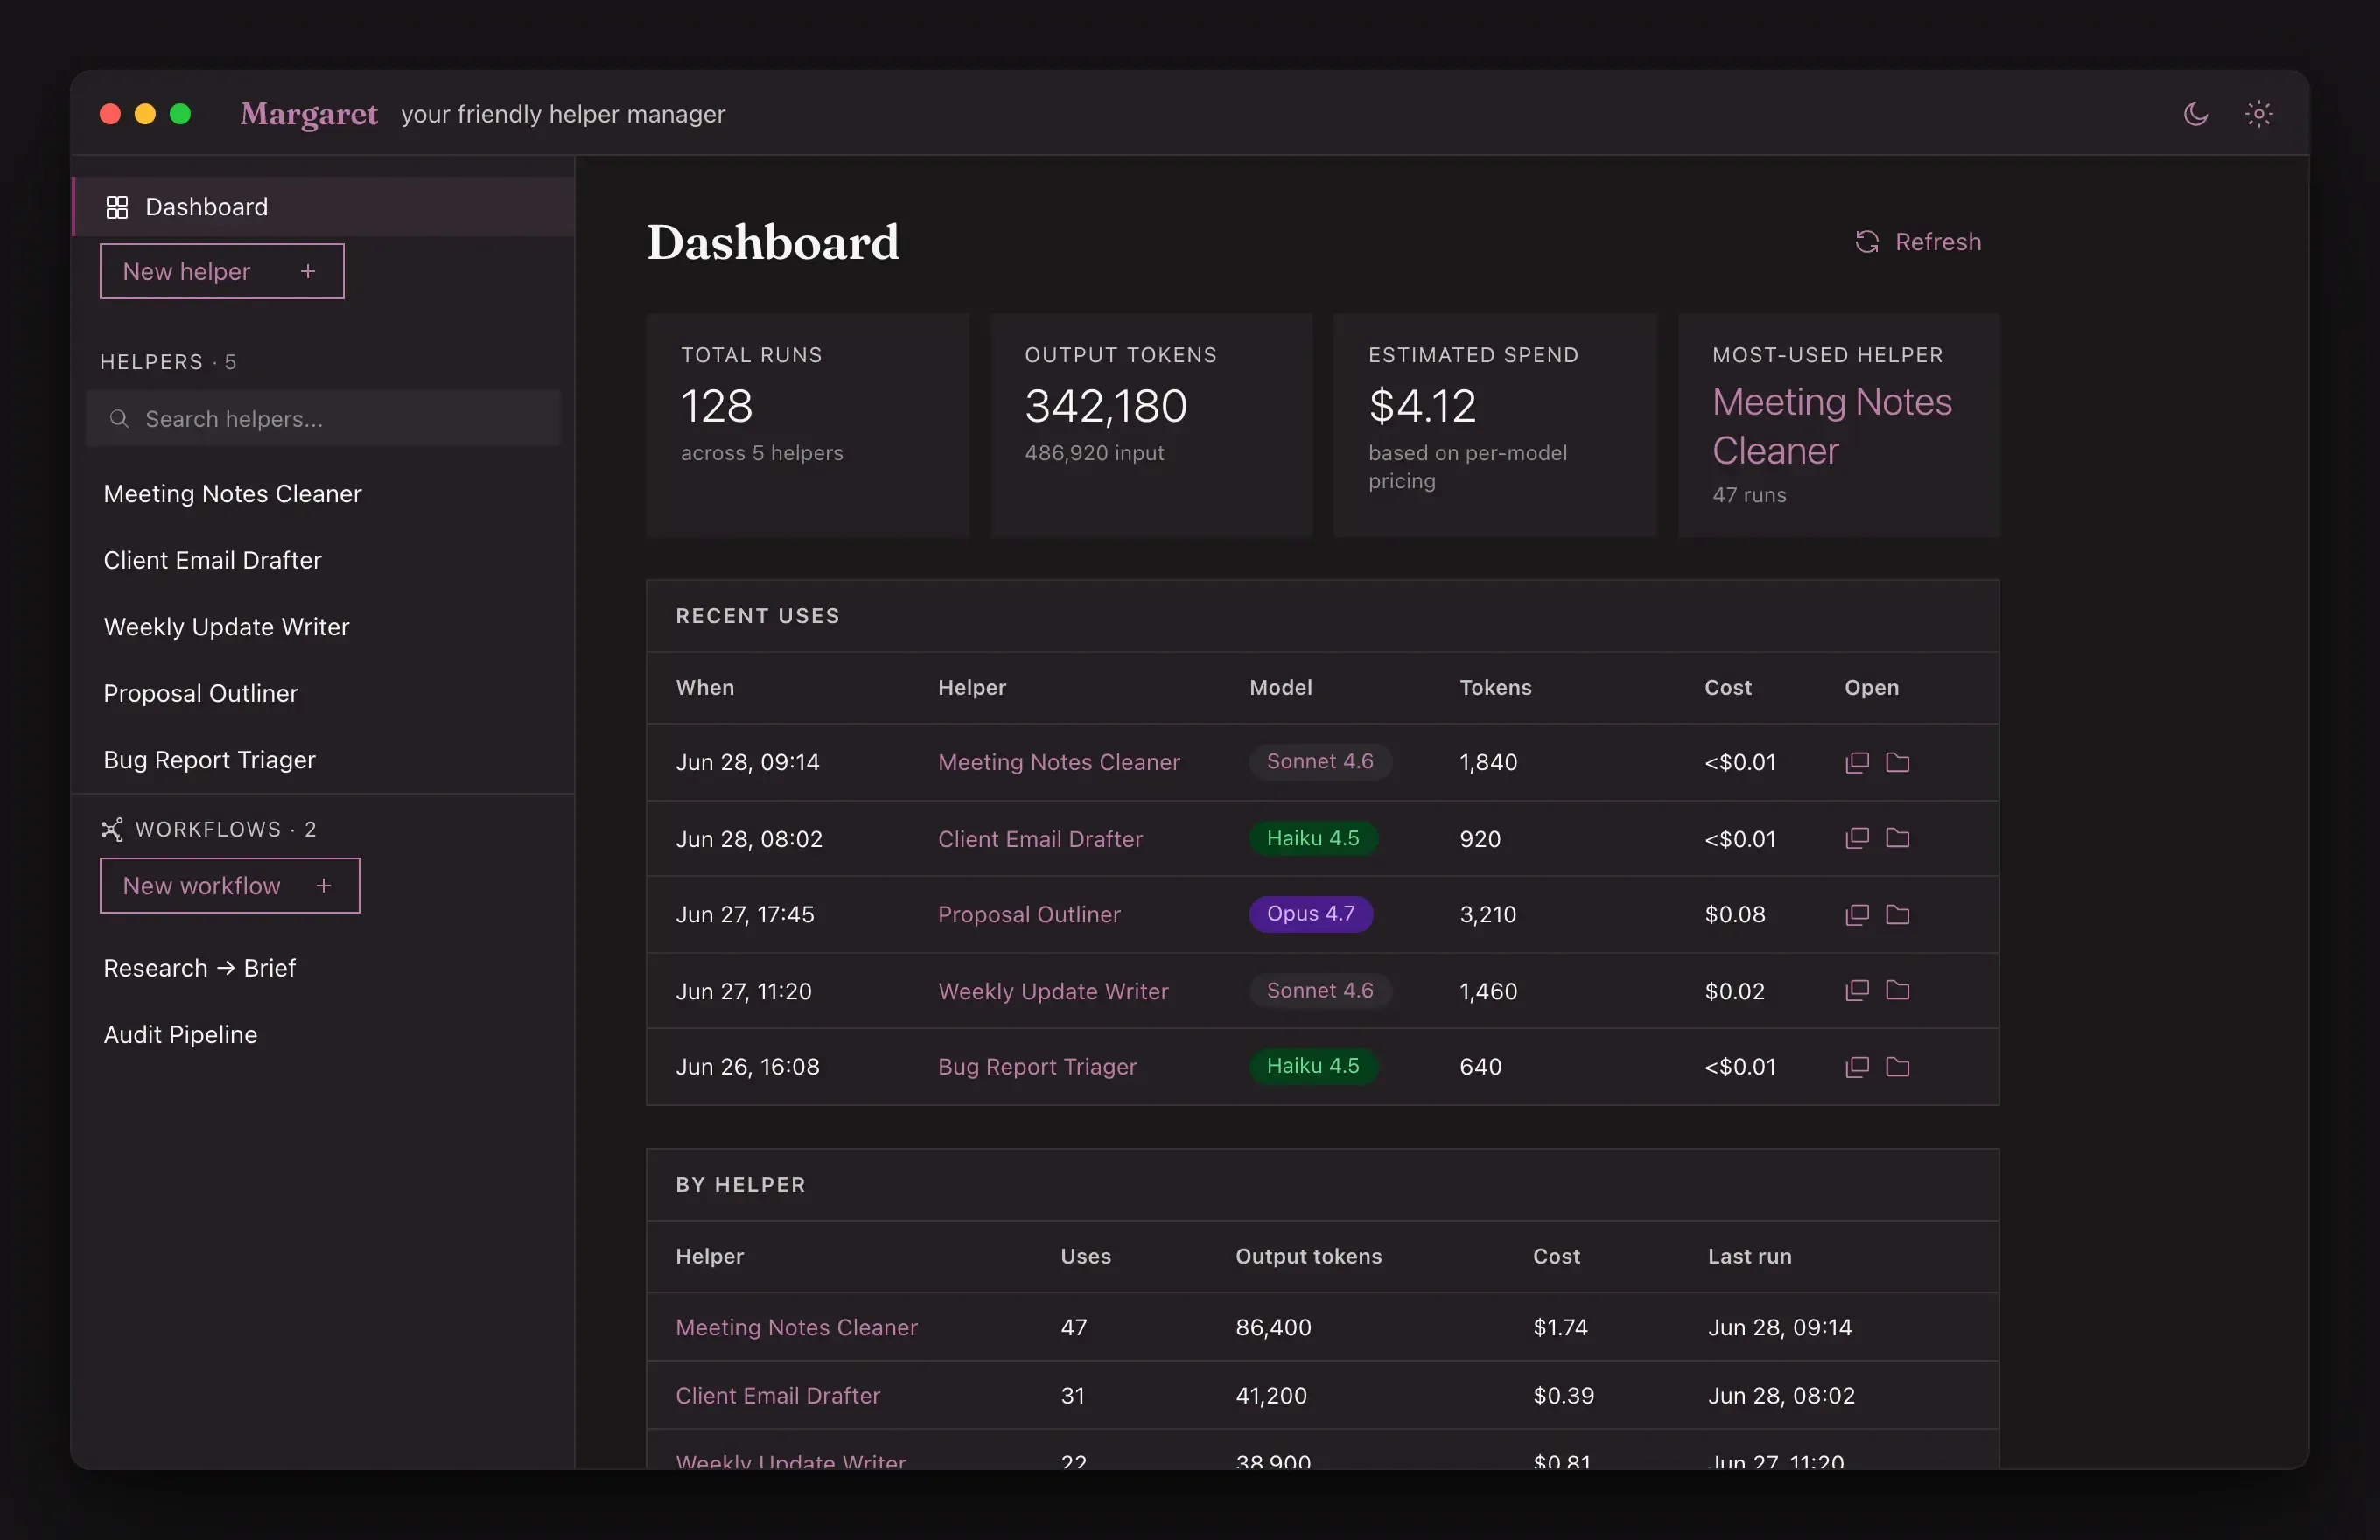Open Client Email Drafter link in By Helper
Image resolution: width=2380 pixels, height=1540 pixels.
(x=778, y=1395)
